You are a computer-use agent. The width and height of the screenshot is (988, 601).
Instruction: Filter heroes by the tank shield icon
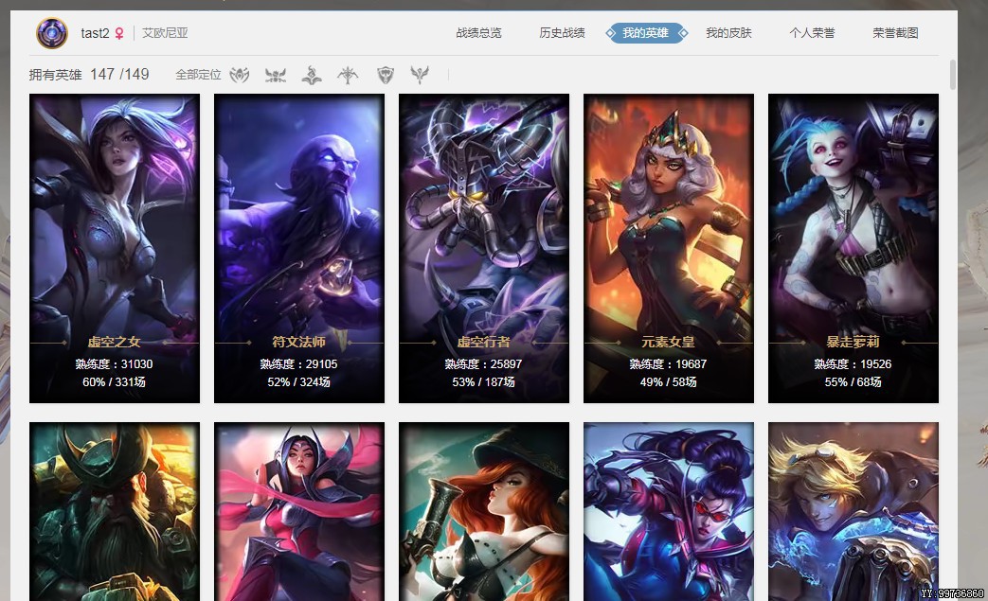click(x=385, y=76)
